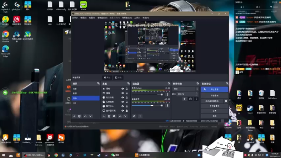Screen dimensions: 281x158
Task: Open the 滤镜 button above the sources panel
Action: 118,78
